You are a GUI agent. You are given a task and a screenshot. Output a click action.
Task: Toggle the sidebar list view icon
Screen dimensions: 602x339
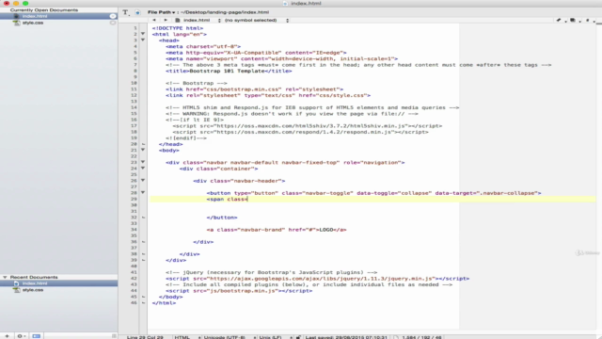(x=37, y=336)
